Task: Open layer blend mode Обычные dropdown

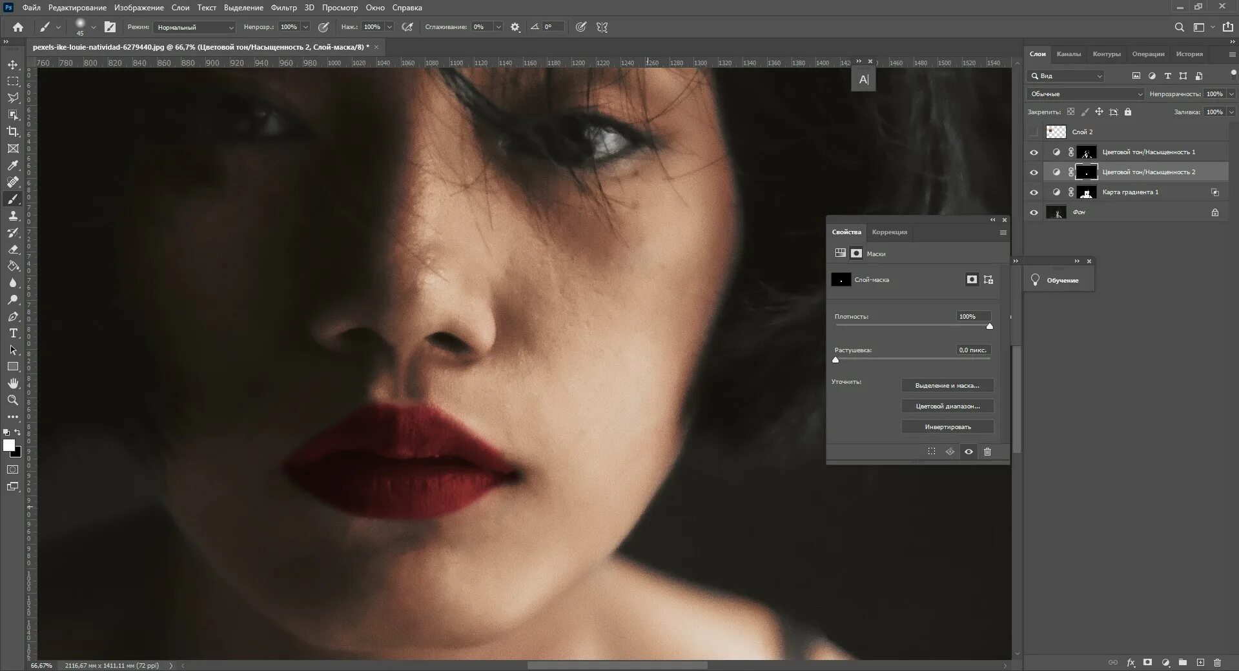Action: point(1085,94)
